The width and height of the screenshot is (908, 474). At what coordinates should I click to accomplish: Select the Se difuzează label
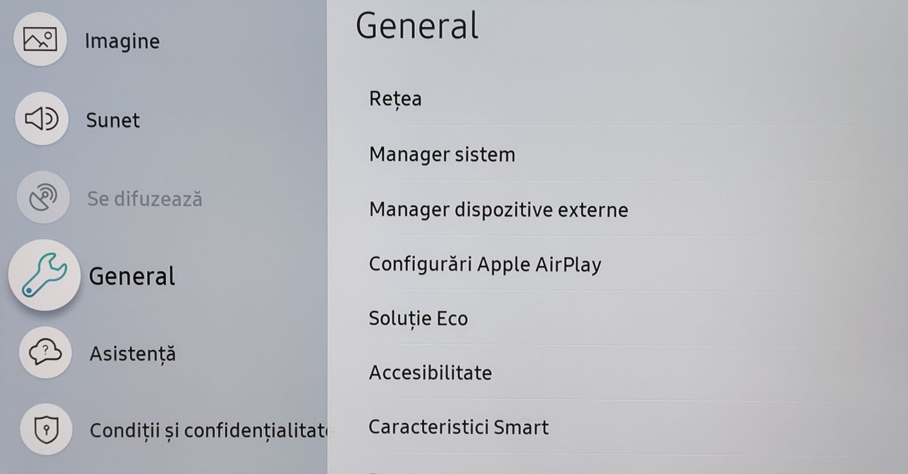click(145, 198)
